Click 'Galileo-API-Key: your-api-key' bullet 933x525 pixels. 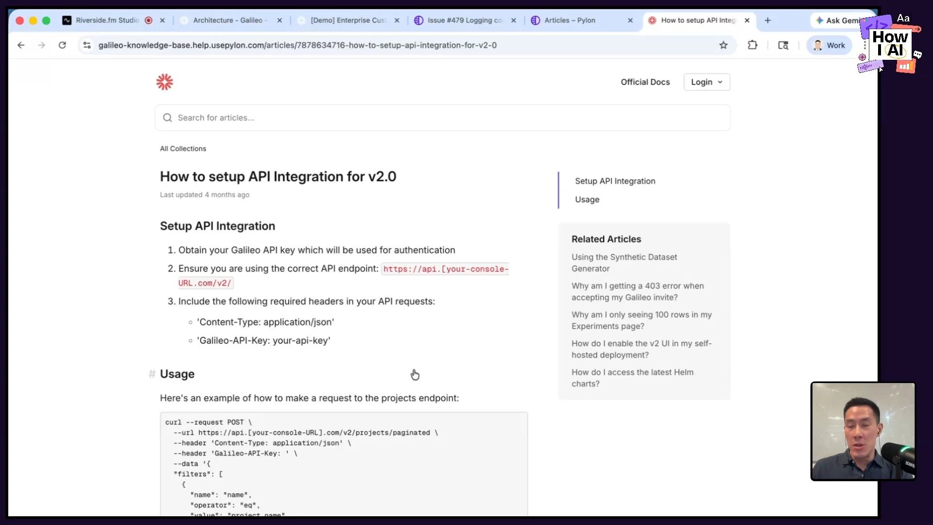(263, 341)
